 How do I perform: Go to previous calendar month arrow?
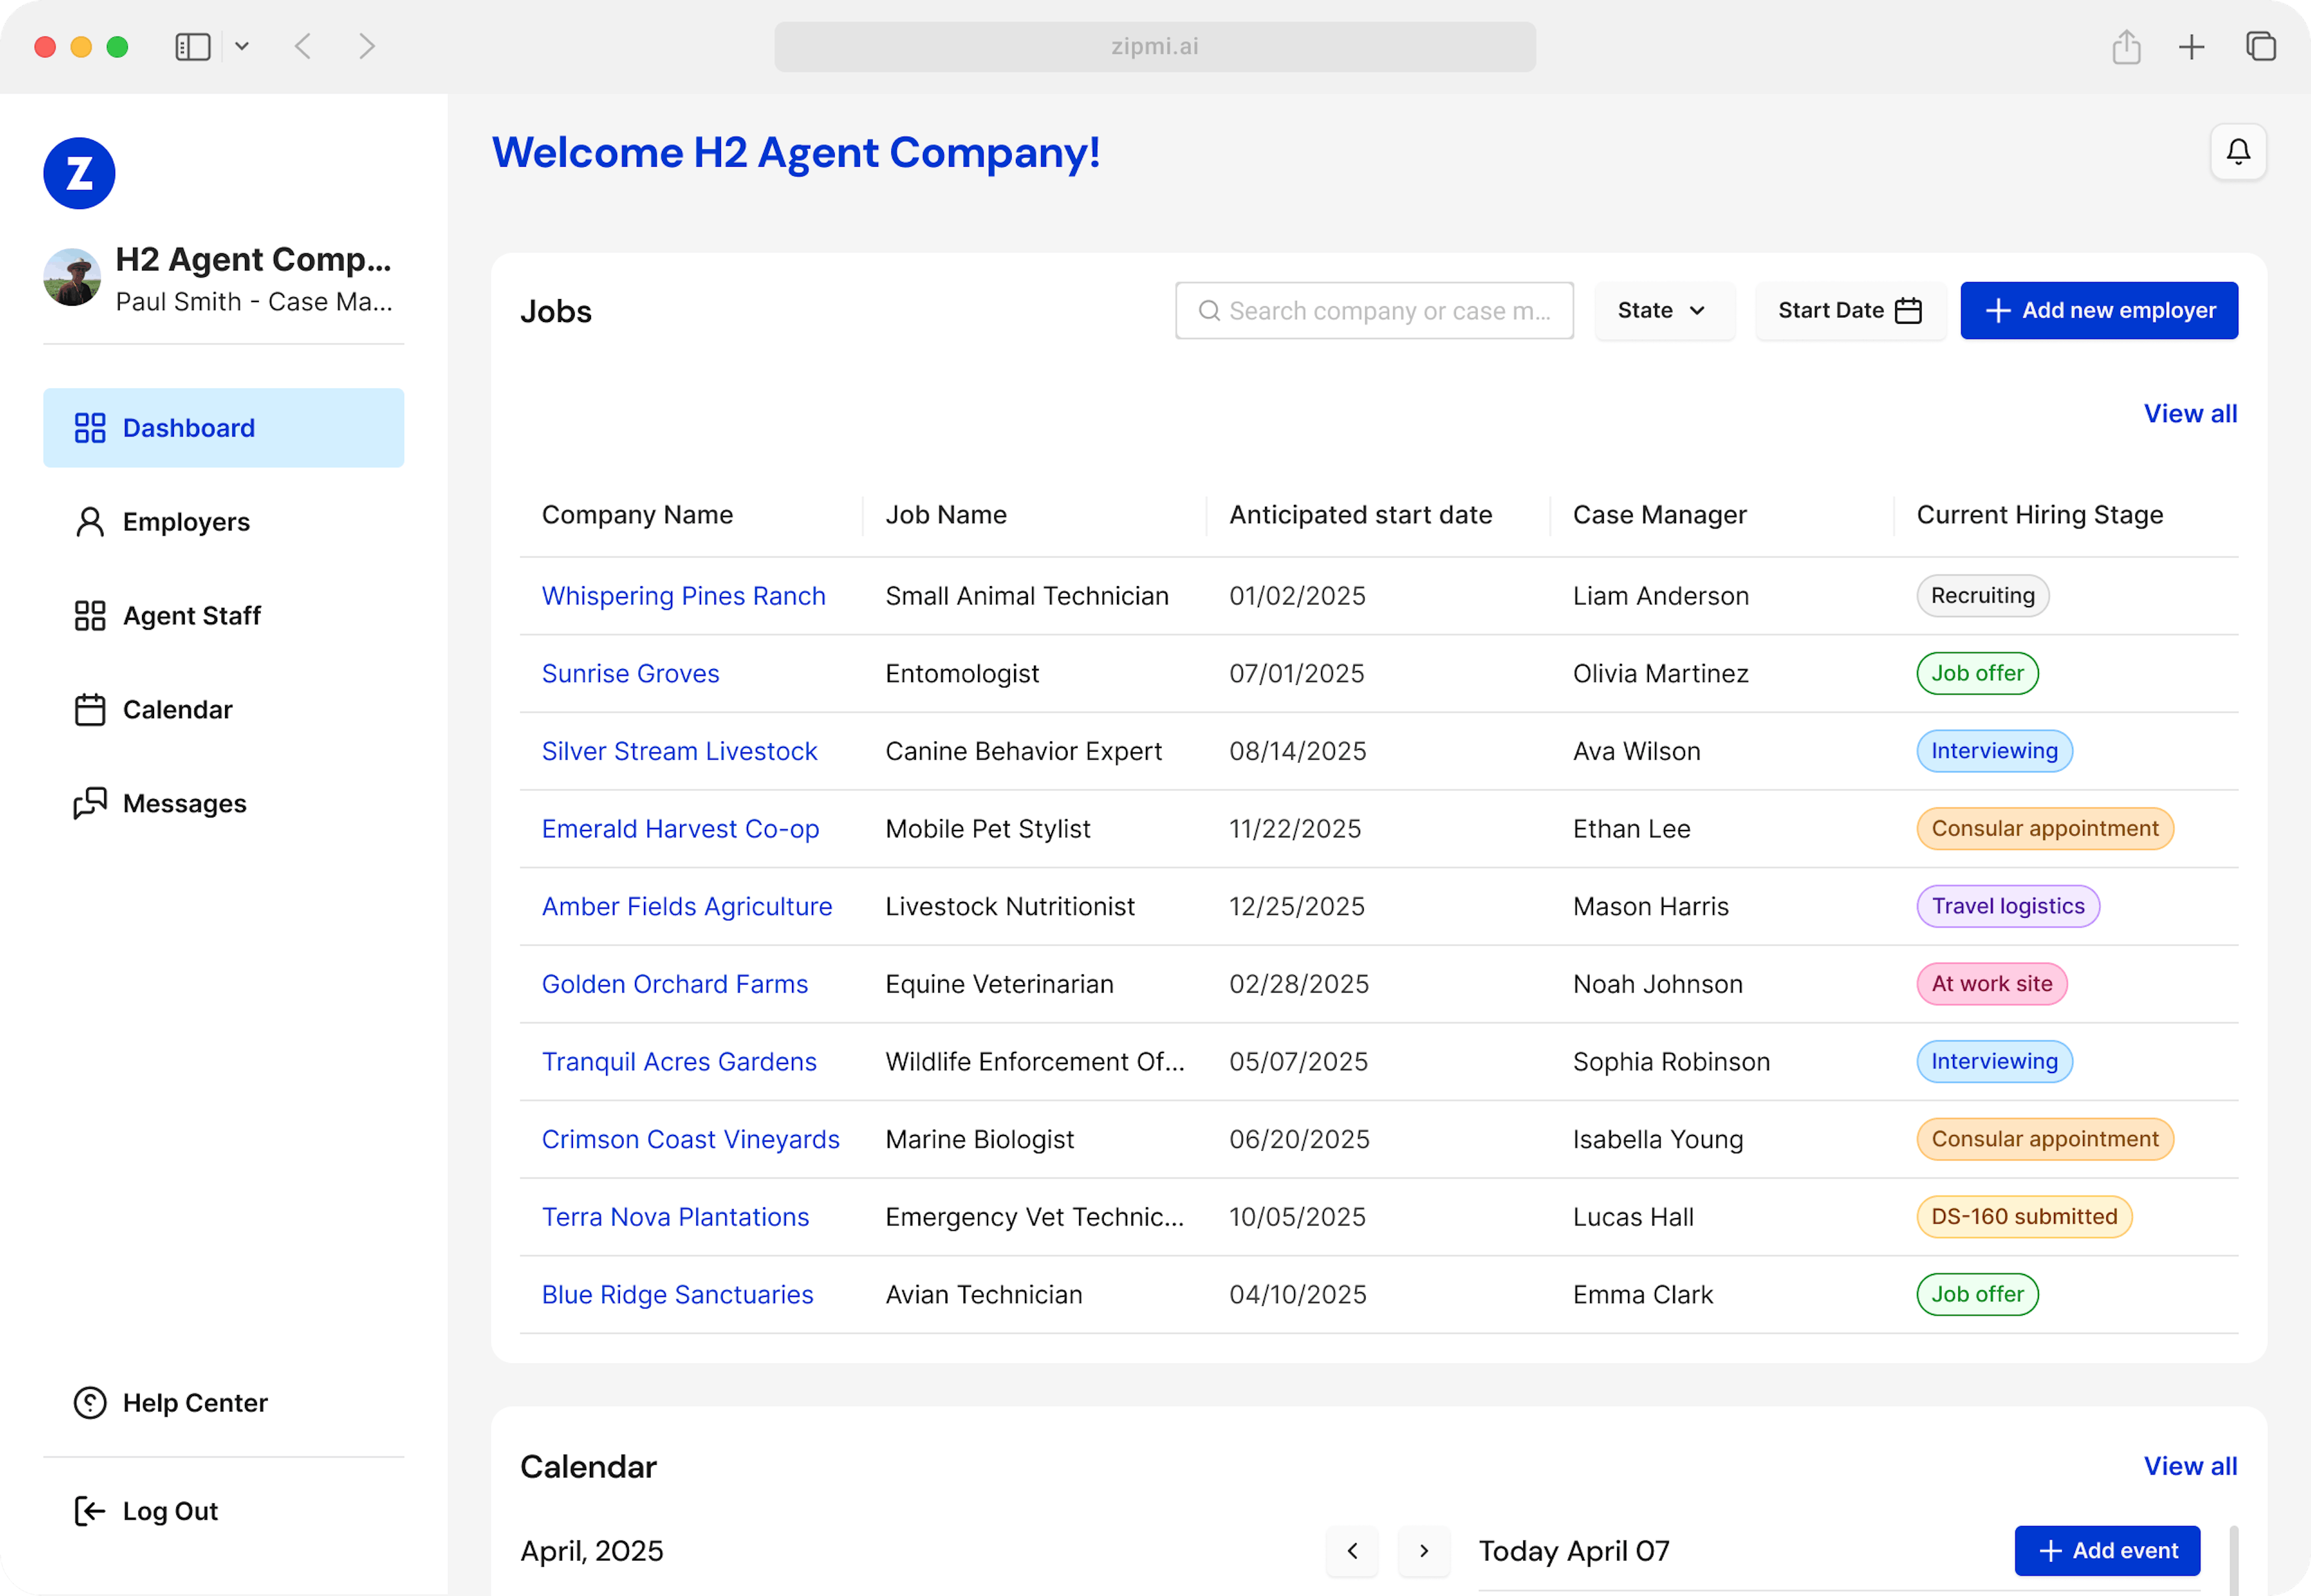(1352, 1551)
